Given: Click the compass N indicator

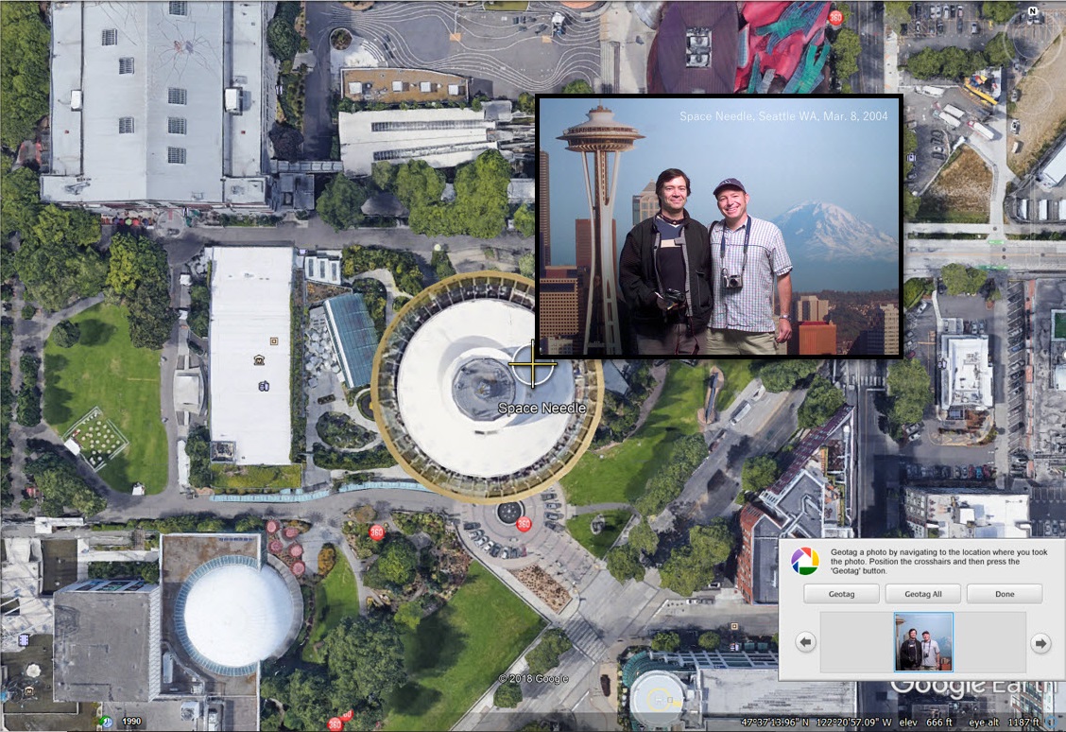Looking at the screenshot, I should 1033,13.
